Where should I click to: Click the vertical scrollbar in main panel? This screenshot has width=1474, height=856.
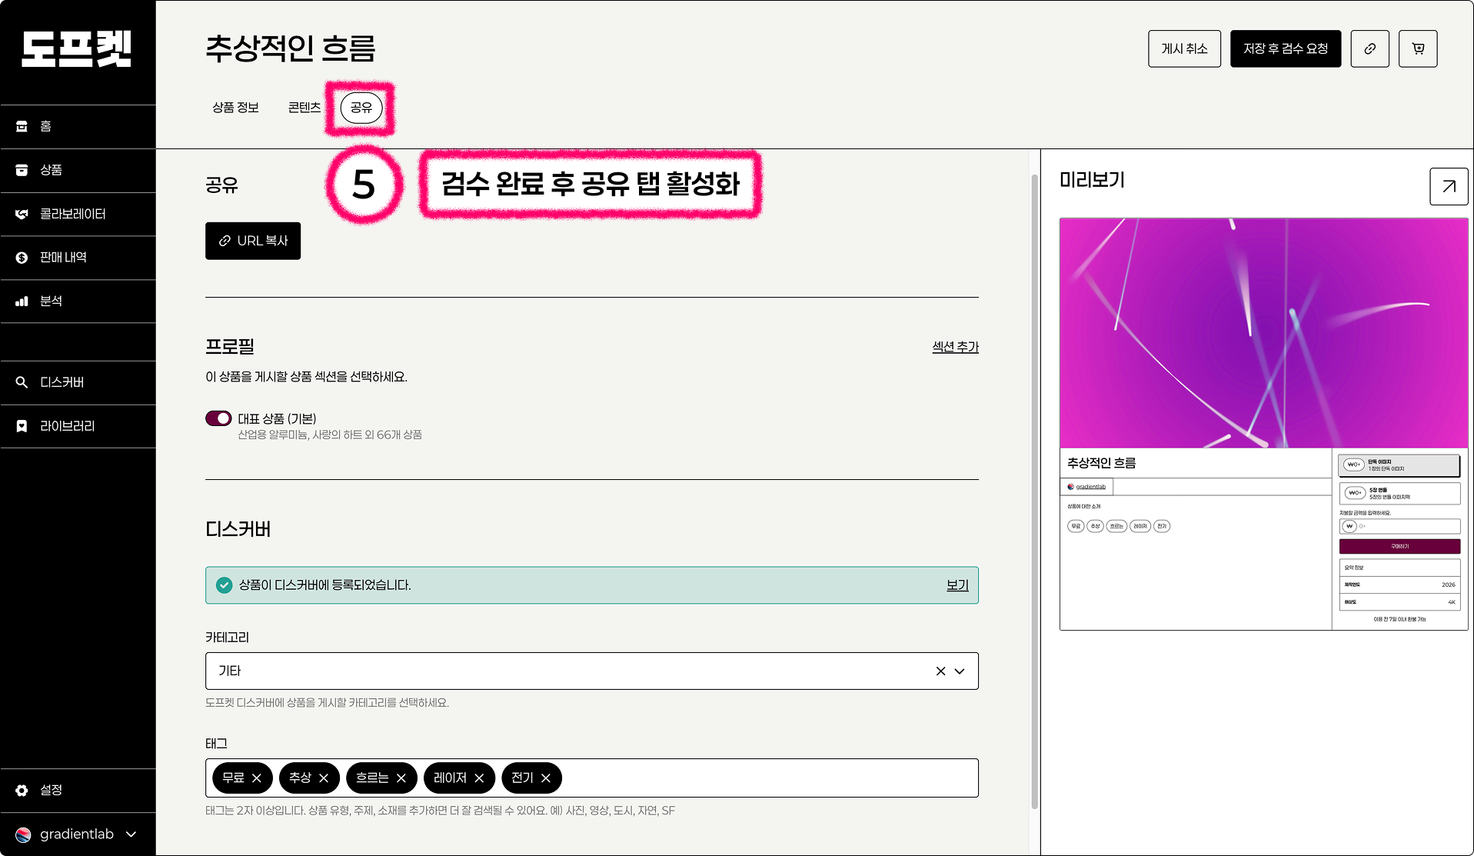click(1034, 492)
